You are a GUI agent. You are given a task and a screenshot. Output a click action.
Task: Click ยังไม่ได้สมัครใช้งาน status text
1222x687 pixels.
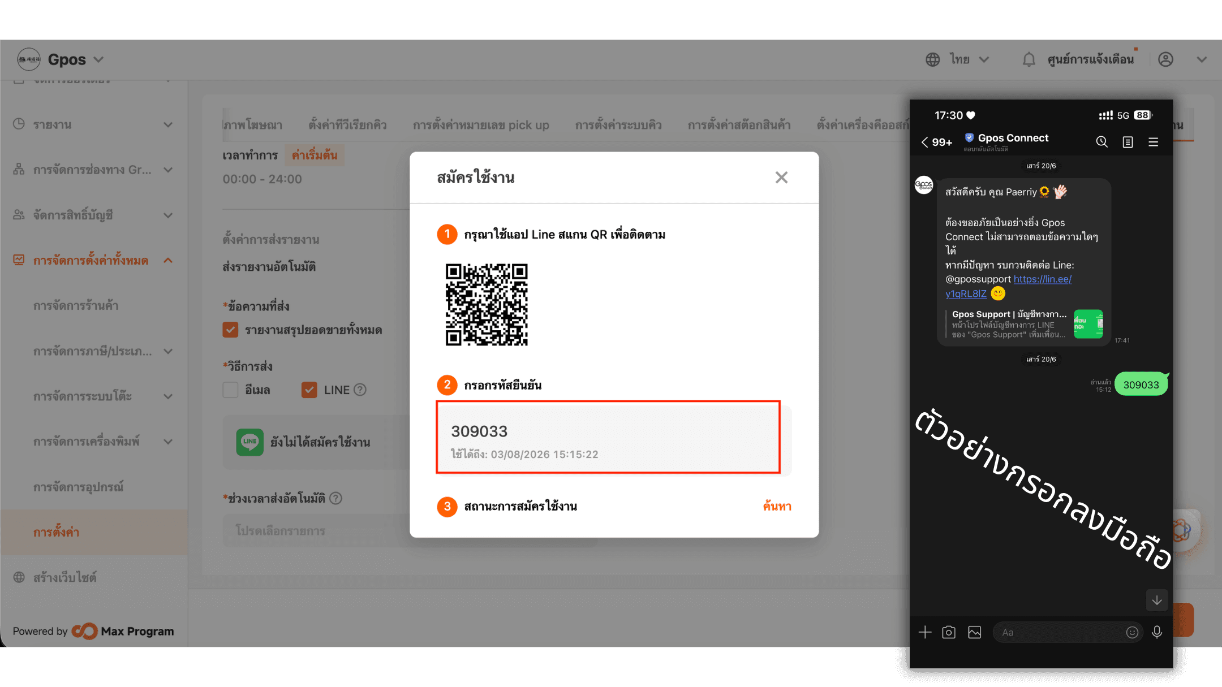[320, 442]
